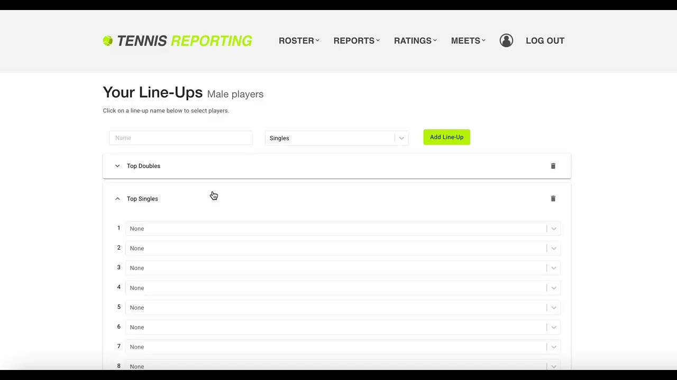Open the MEETS menu
The width and height of the screenshot is (677, 380).
click(468, 41)
